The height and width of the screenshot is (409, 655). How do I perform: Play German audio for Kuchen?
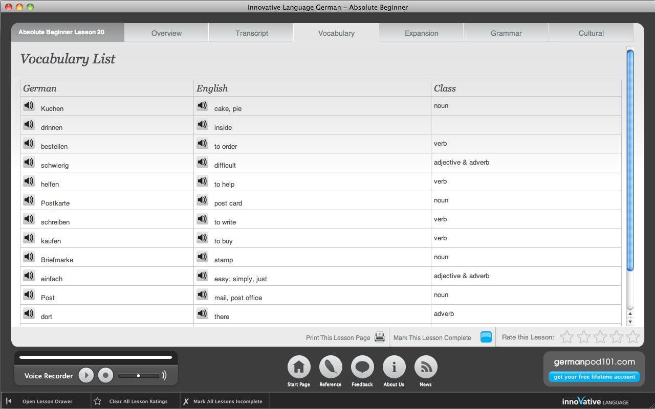tap(29, 106)
